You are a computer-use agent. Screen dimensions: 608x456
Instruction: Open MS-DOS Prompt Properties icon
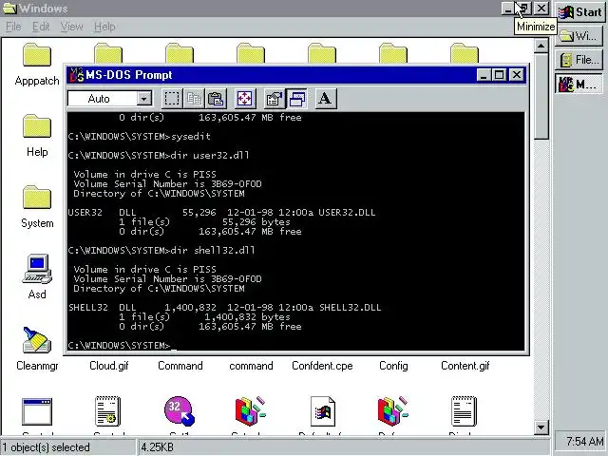274,99
